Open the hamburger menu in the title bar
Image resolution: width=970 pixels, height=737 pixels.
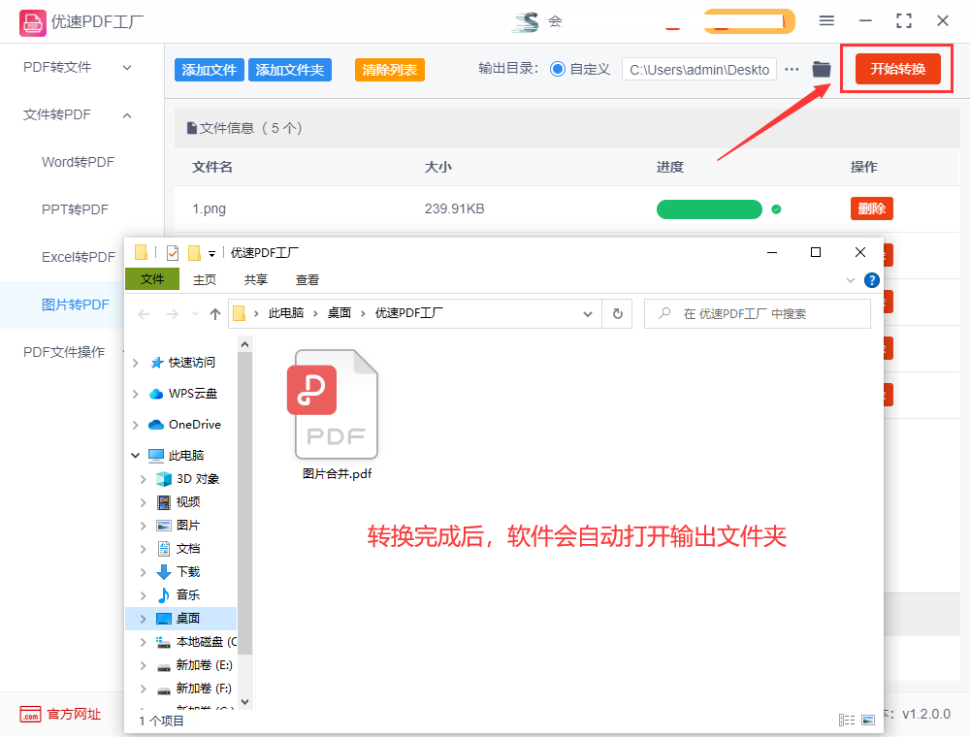[x=826, y=20]
